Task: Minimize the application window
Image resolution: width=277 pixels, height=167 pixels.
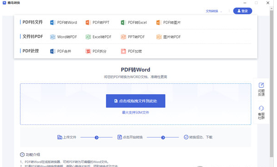Action: click(245, 3)
